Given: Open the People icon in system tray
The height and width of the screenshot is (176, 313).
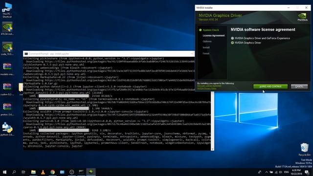Looking at the screenshot, I should coord(260,172).
